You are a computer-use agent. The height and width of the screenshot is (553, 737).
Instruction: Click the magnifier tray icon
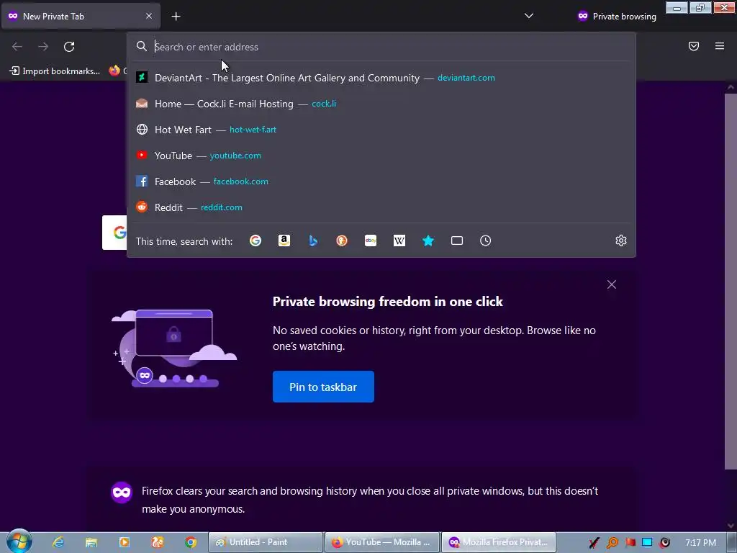point(612,543)
